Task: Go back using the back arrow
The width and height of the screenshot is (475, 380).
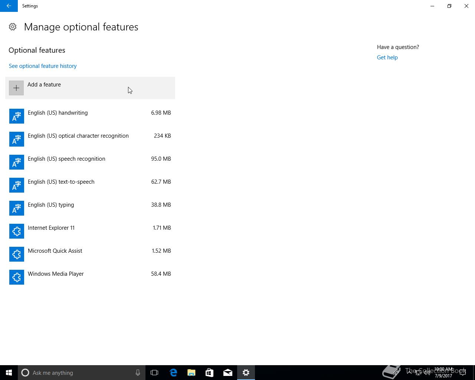Action: tap(9, 6)
